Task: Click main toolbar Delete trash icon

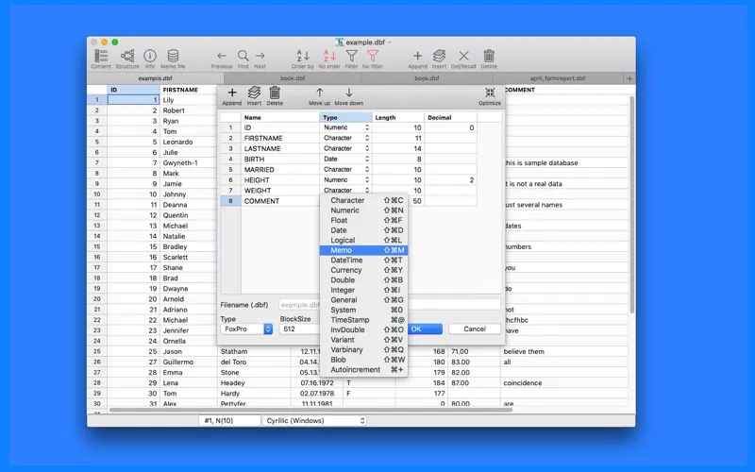Action: point(489,56)
